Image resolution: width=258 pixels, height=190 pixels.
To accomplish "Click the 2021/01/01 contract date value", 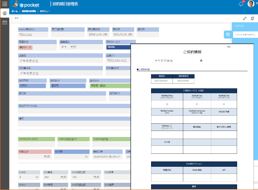I will (x=123, y=35).
